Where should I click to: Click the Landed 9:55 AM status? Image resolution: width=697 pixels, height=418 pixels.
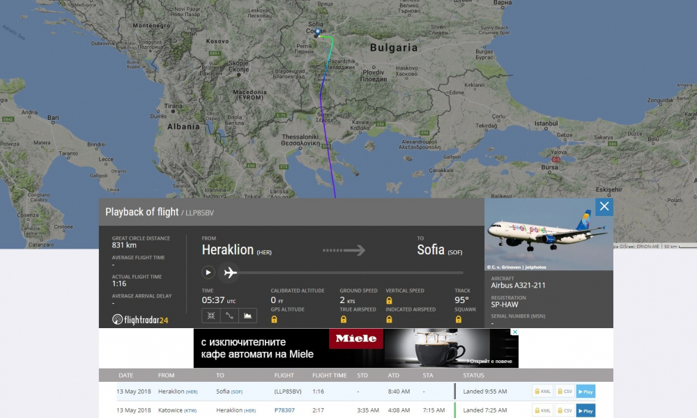coord(485,392)
